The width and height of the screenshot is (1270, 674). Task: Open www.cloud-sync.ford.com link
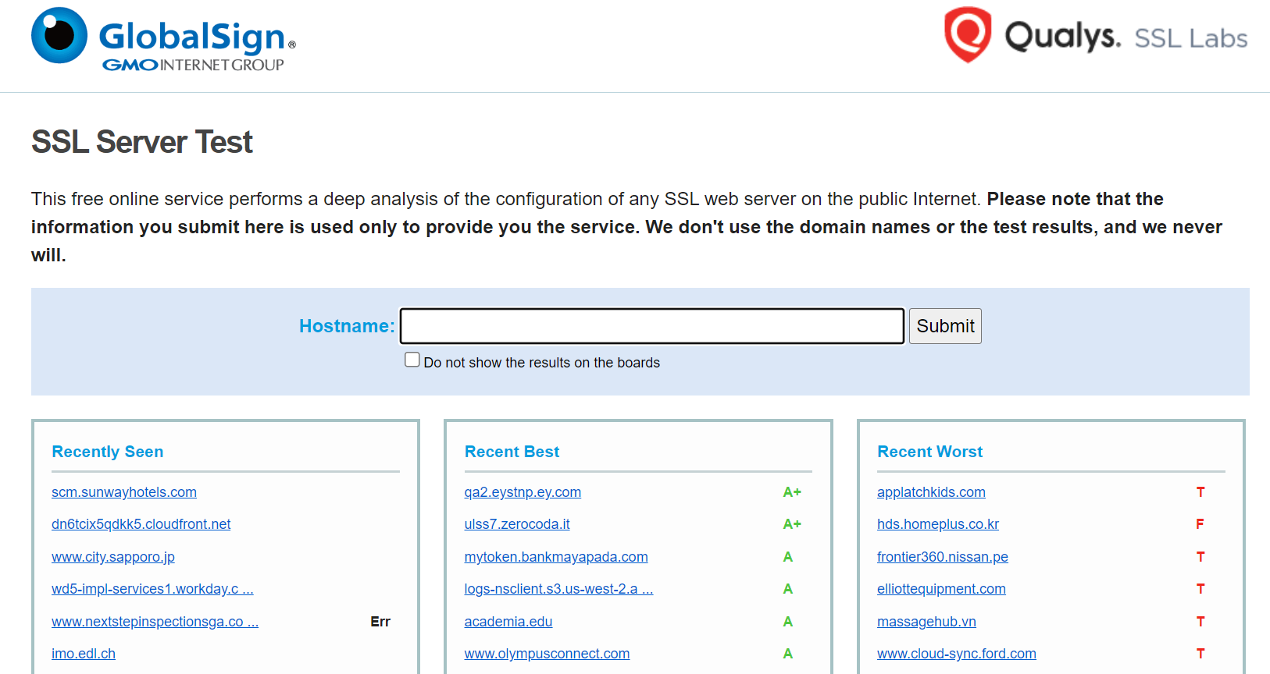pyautogui.click(x=957, y=654)
